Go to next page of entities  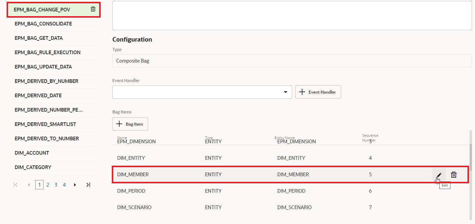[75, 185]
